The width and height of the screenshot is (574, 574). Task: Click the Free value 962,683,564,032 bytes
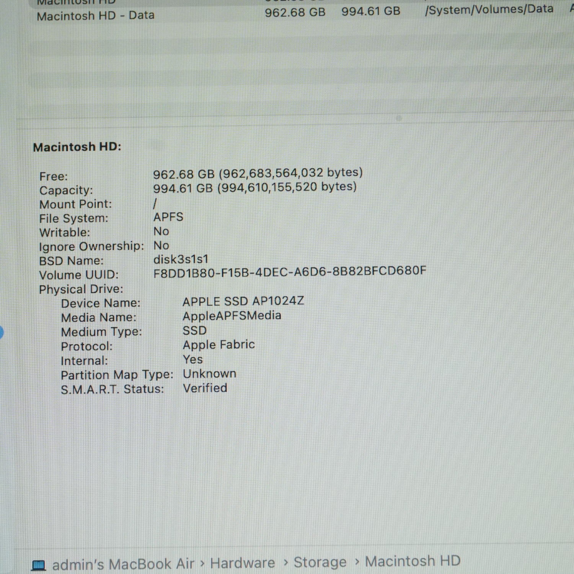(258, 173)
